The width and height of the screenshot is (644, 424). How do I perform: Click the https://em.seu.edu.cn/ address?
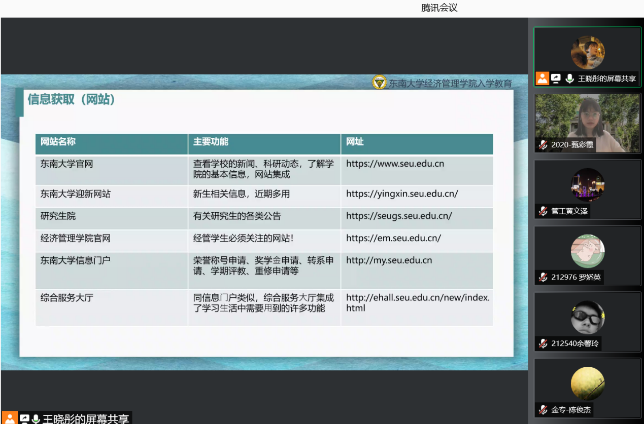click(x=393, y=238)
